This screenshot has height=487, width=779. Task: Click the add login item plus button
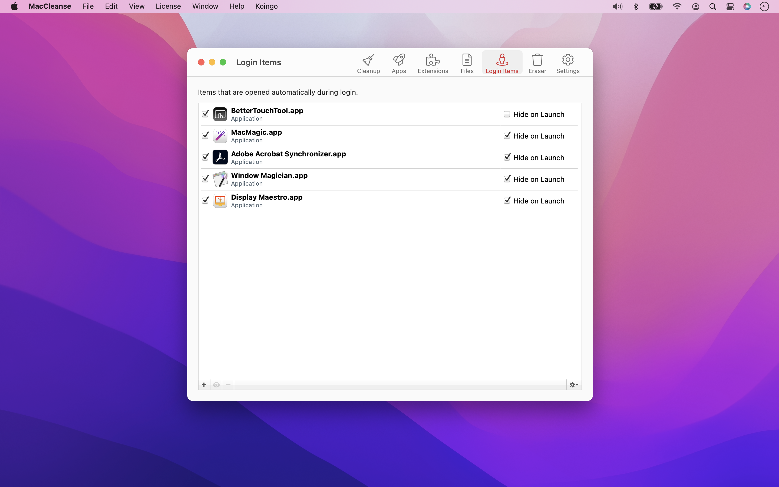[x=204, y=384]
